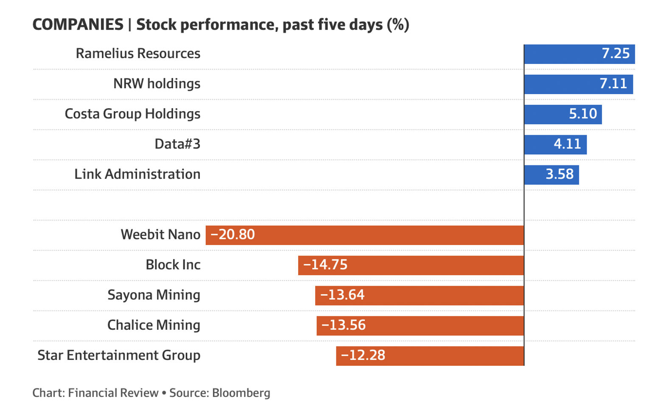
Task: Click the "Chalice Mining" company label
Action: coord(154,325)
